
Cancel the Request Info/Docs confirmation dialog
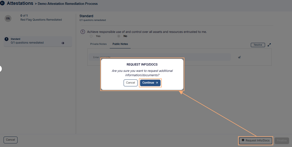pos(130,83)
